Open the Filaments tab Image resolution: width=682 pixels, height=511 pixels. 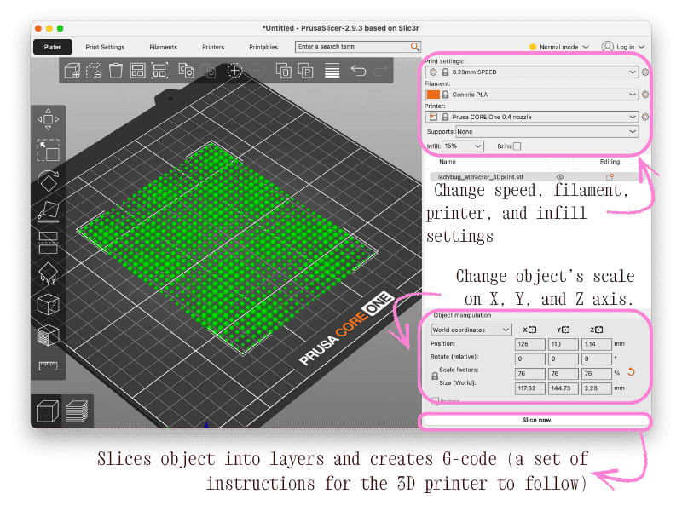[x=163, y=47]
